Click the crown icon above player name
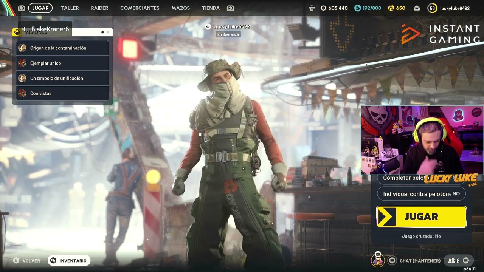The width and height of the screenshot is (484, 272). 208,26
